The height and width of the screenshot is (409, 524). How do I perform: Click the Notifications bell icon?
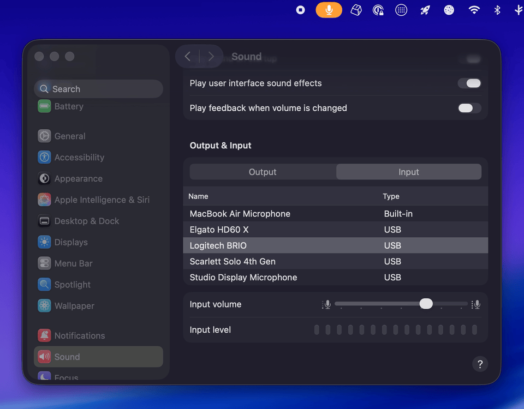(x=44, y=335)
